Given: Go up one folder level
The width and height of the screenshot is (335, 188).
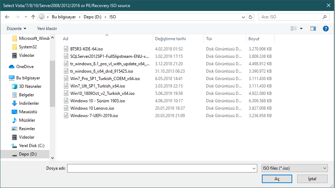Looking at the screenshot, I should tap(33, 17).
